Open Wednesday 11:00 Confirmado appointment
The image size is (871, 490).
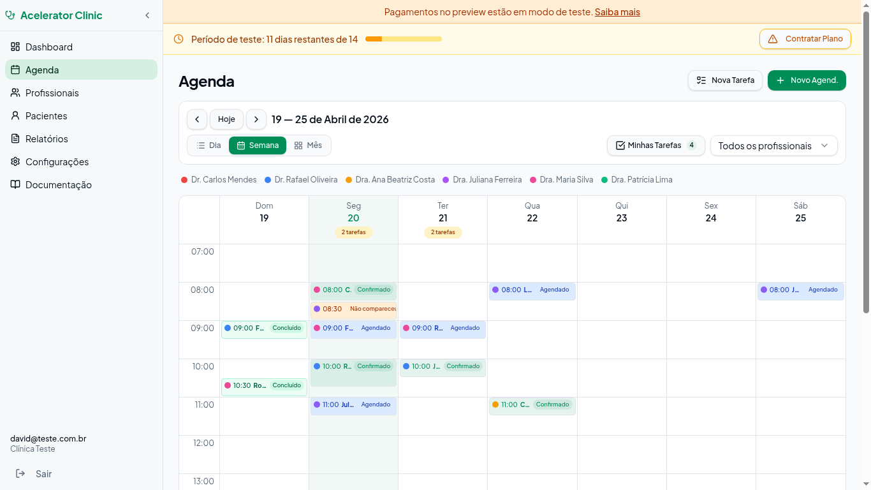[x=532, y=406]
